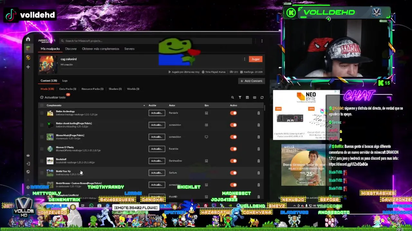412x231 pixels.
Task: Go to the Servers tab
Action: [x=129, y=49]
